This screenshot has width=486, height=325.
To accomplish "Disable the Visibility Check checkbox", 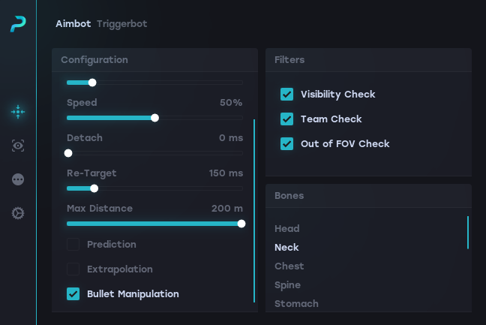I will (286, 94).
